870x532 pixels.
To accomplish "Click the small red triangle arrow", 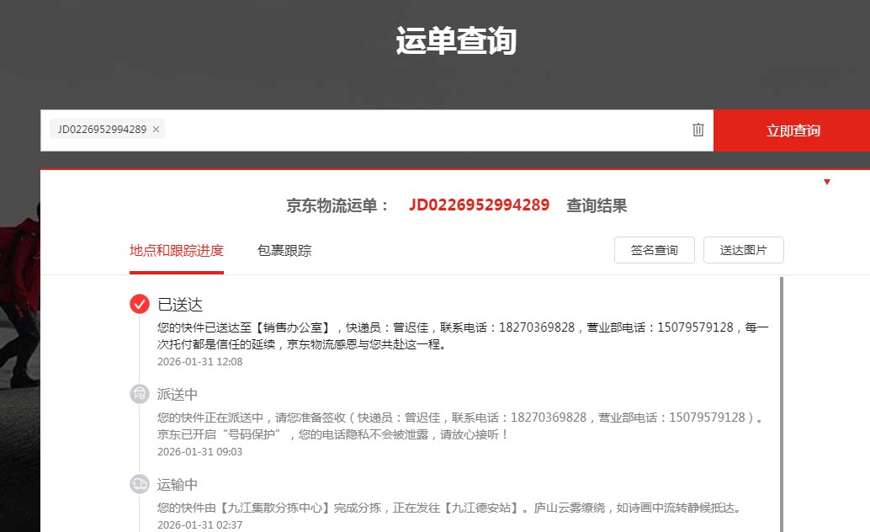I will pyautogui.click(x=827, y=182).
